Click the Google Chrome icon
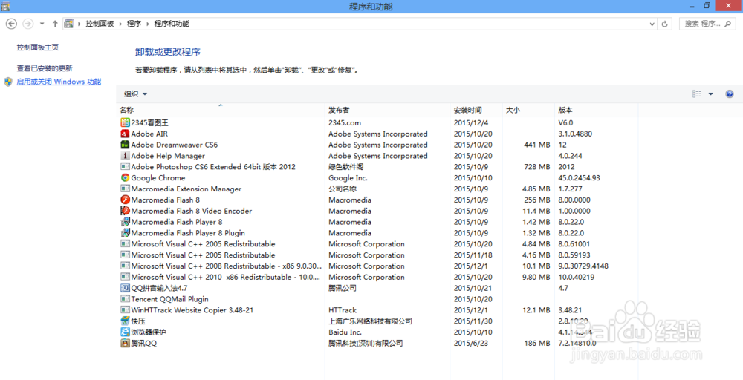The width and height of the screenshot is (743, 380). click(x=125, y=178)
